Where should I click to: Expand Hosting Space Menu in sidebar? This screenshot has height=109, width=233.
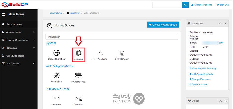[x=18, y=40]
